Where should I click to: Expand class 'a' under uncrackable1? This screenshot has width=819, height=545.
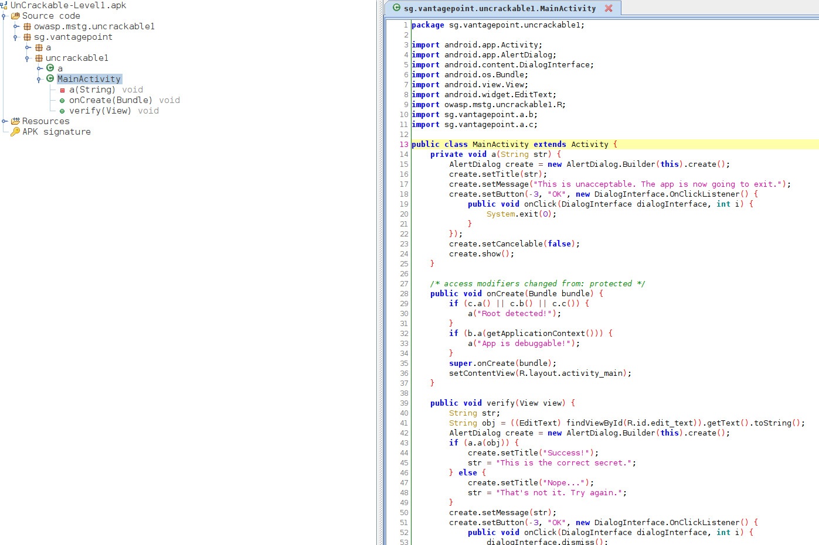[39, 68]
